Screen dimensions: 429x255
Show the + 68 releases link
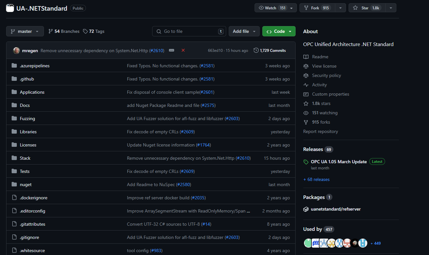tap(316, 179)
